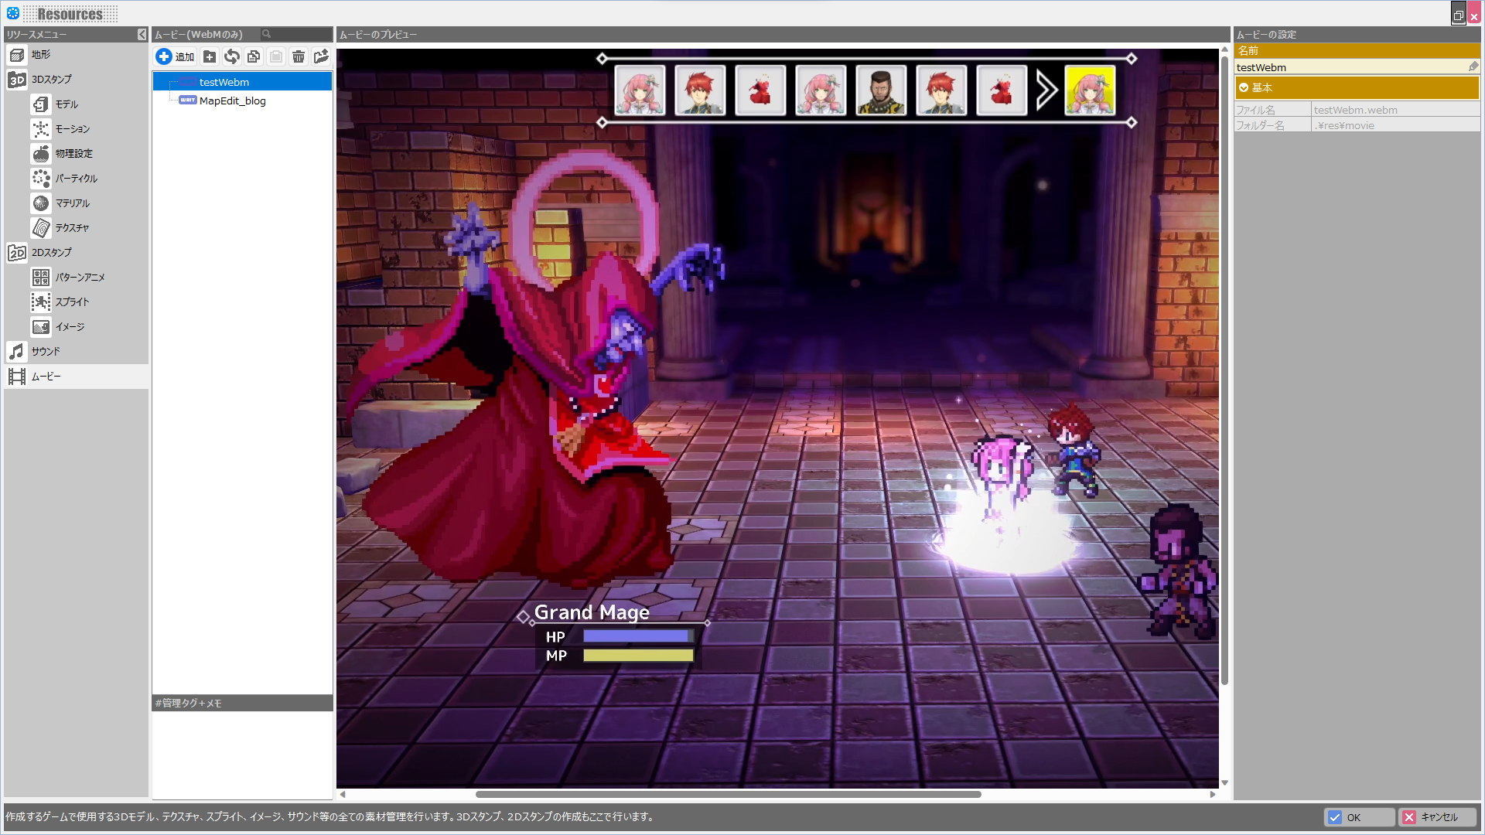Click the キャンセル cancel button
Screen dimensions: 1485x835
[x=1438, y=817]
